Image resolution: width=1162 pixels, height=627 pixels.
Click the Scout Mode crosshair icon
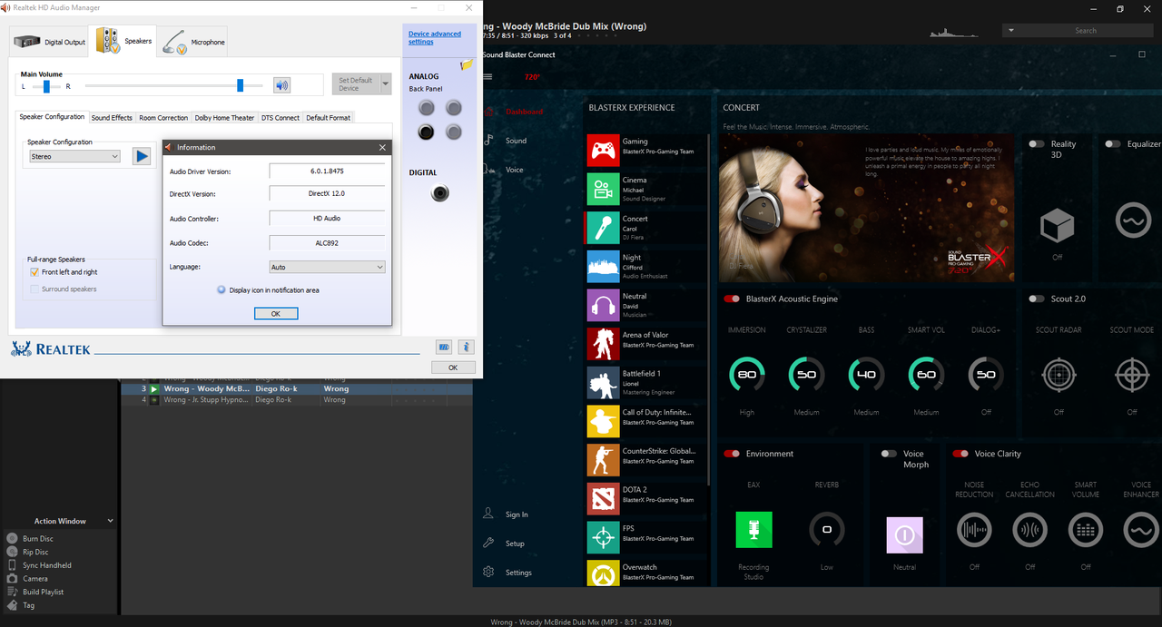point(1132,375)
